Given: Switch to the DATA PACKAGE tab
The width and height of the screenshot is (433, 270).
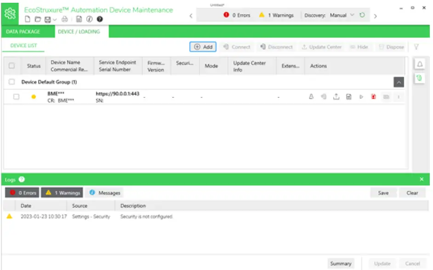Looking at the screenshot, I should (x=24, y=31).
